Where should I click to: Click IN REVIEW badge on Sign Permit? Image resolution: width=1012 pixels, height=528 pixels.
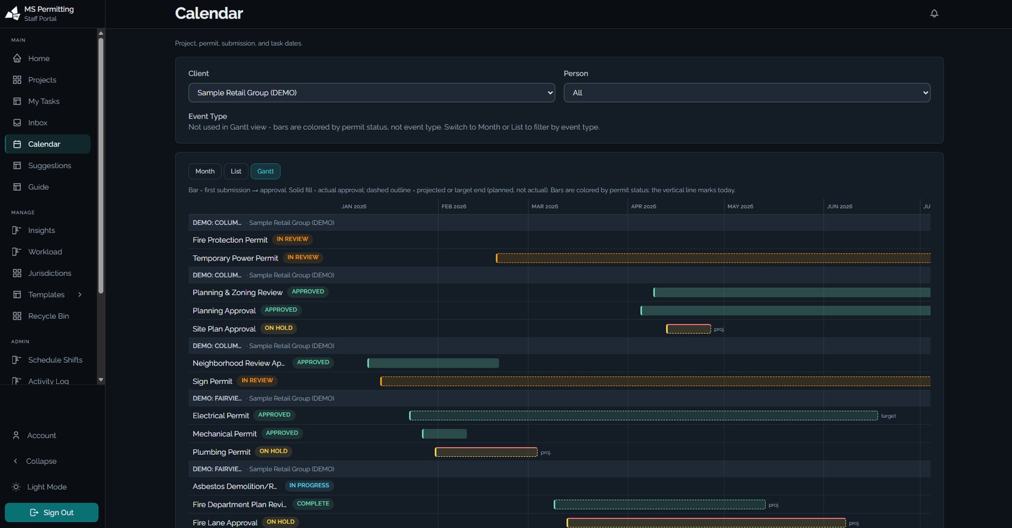point(257,381)
